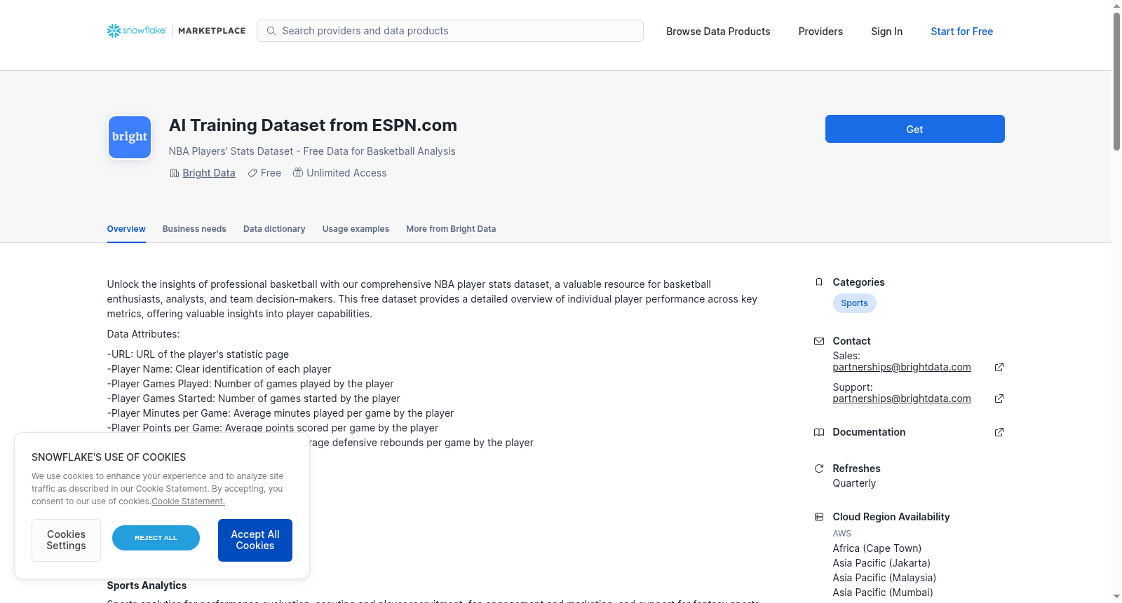Click the Cloud Region Availability server icon
Image resolution: width=1122 pixels, height=603 pixels.
(x=819, y=517)
